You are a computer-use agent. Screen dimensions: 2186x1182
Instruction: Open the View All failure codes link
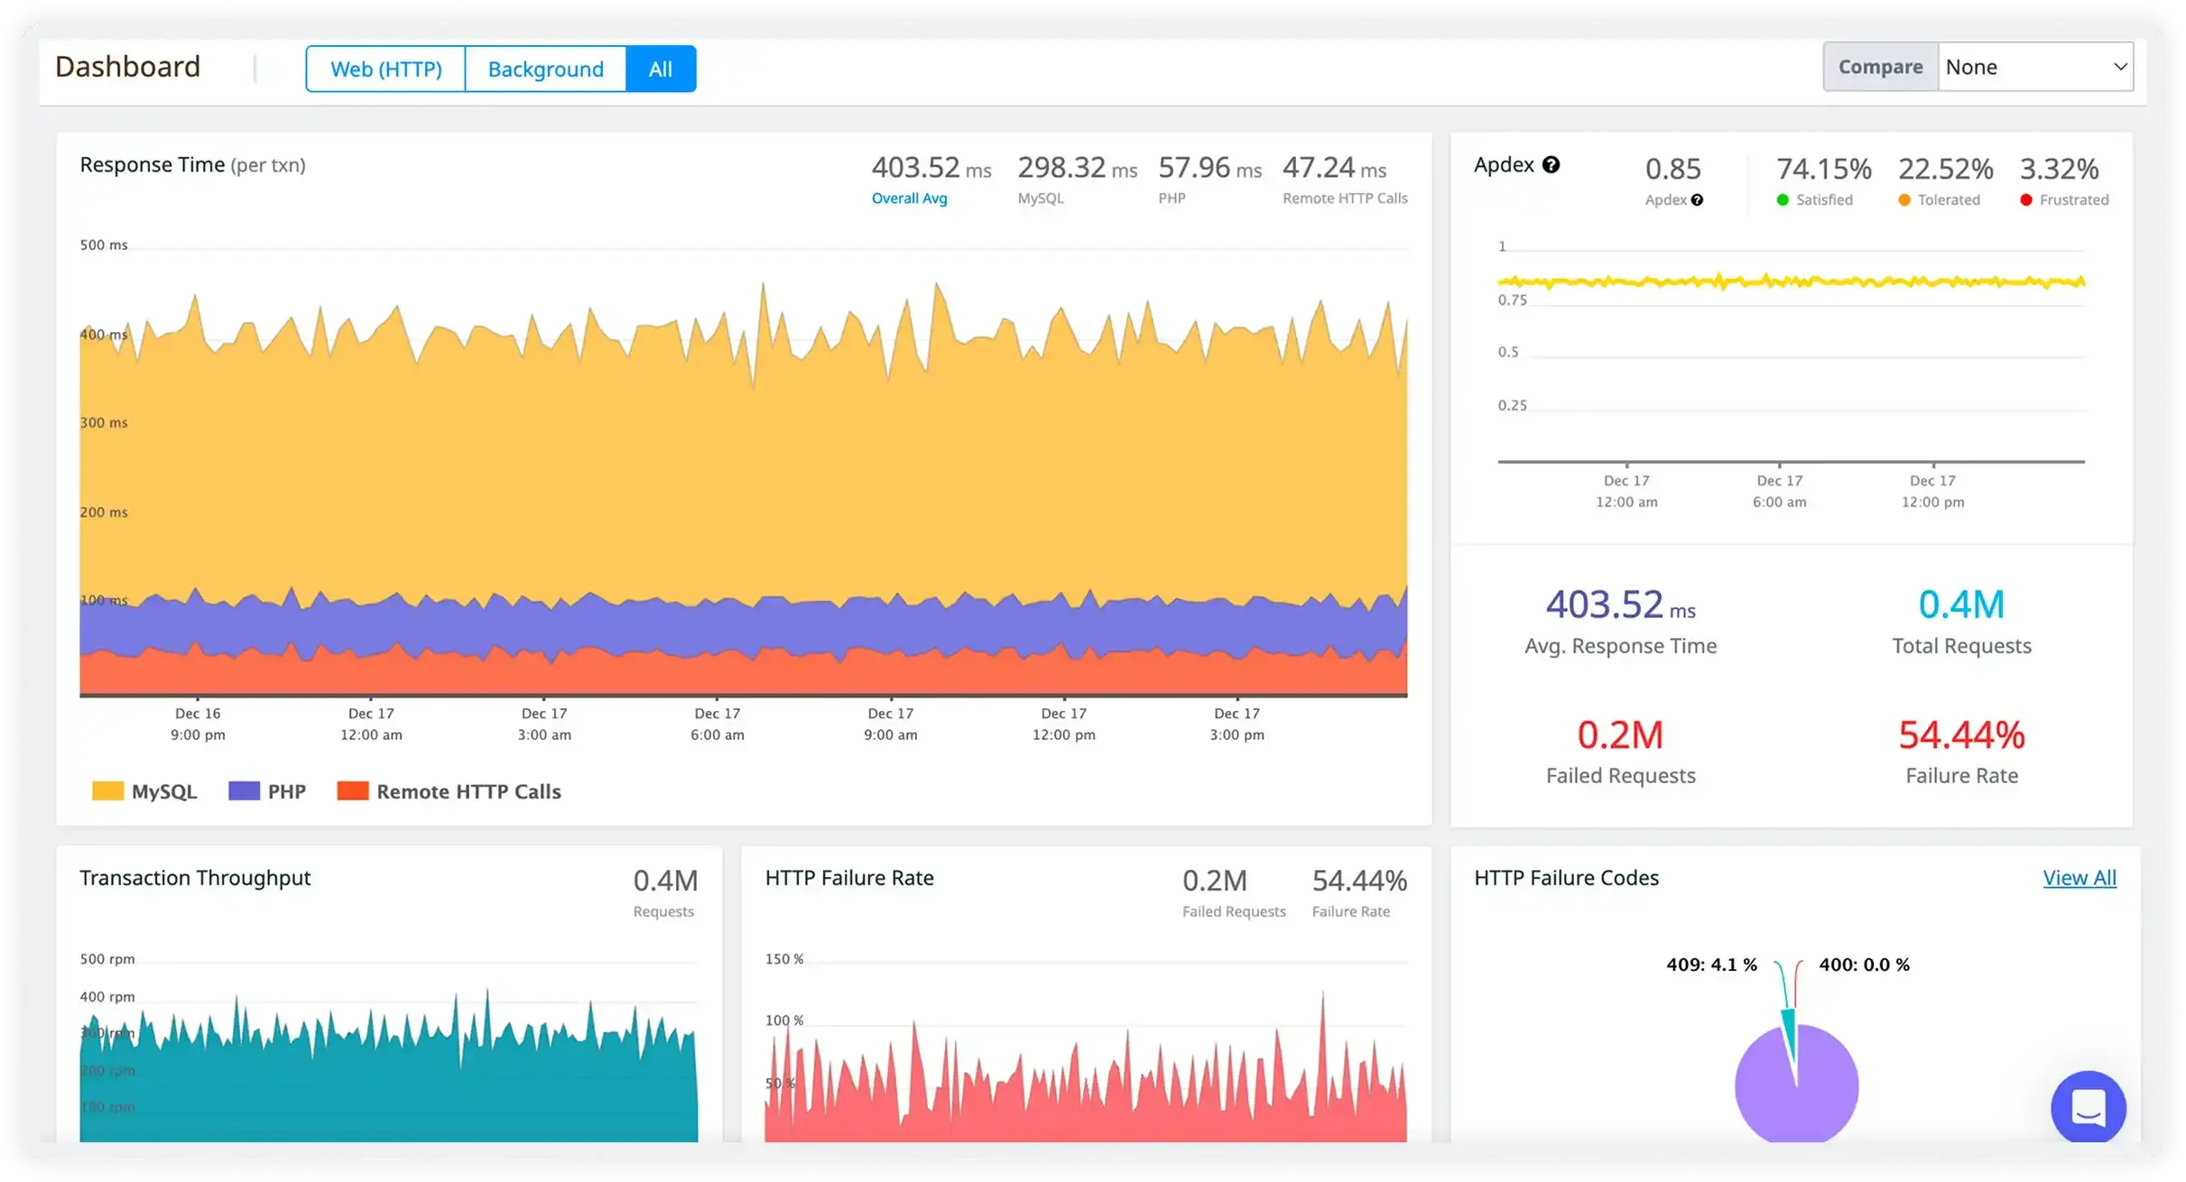coord(2079,878)
